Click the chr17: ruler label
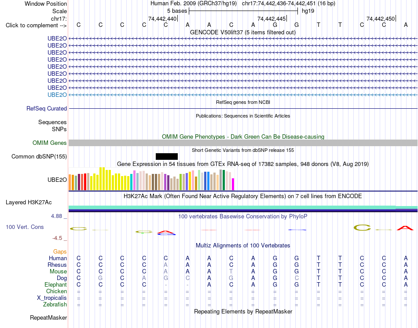The height and width of the screenshot is (328, 418). coord(59,18)
